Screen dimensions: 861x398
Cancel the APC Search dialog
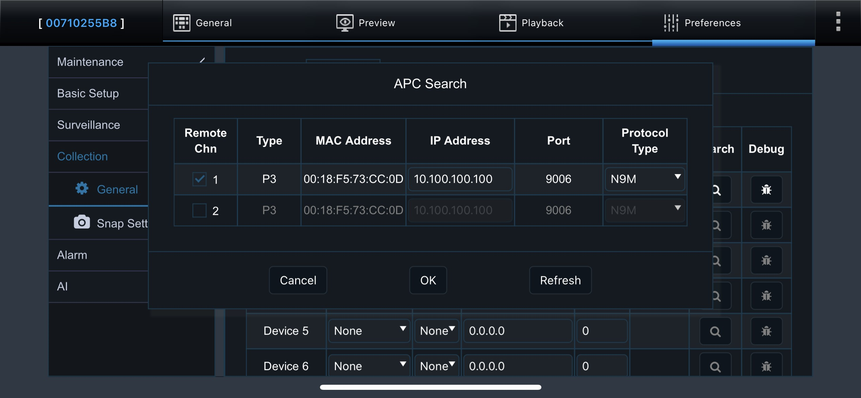[x=298, y=280]
